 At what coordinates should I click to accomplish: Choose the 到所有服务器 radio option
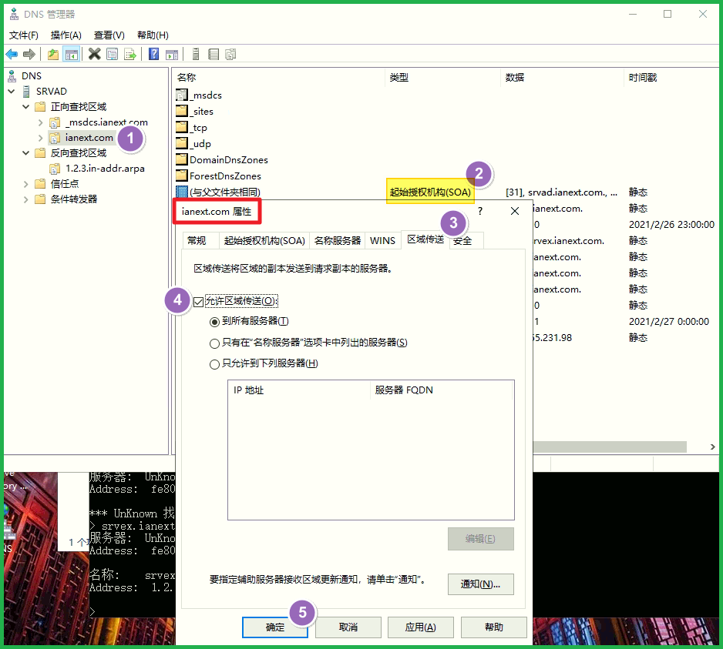pos(214,322)
